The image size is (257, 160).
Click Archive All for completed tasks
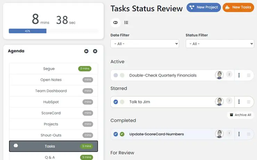click(x=240, y=115)
